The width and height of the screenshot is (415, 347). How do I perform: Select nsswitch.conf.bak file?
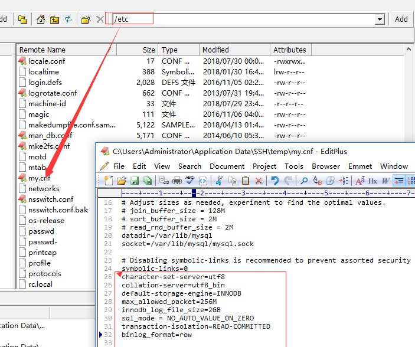(x=58, y=210)
